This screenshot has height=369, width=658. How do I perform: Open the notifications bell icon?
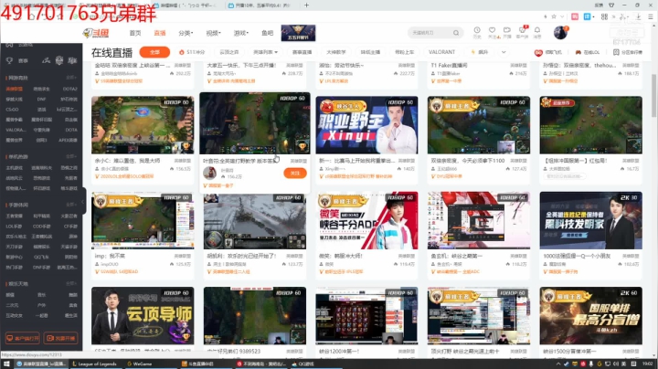click(537, 32)
